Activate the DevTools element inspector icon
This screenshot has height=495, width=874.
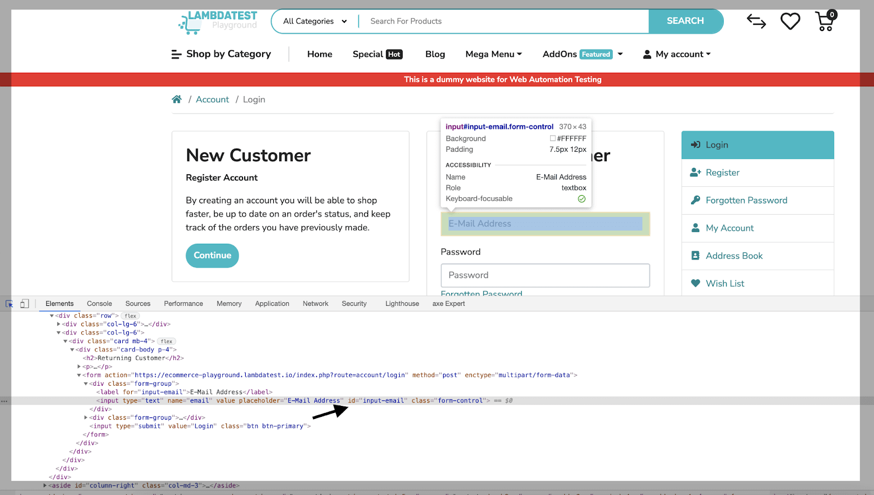[x=9, y=304]
